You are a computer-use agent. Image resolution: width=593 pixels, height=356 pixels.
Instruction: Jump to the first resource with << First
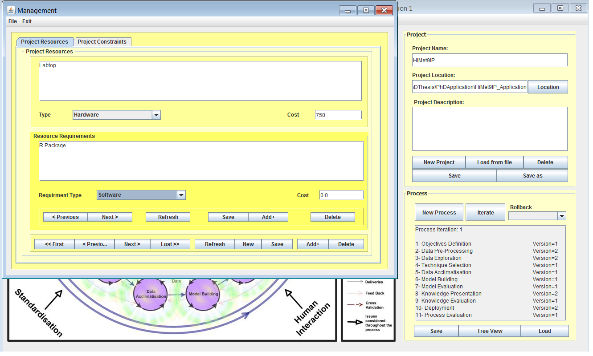click(54, 244)
